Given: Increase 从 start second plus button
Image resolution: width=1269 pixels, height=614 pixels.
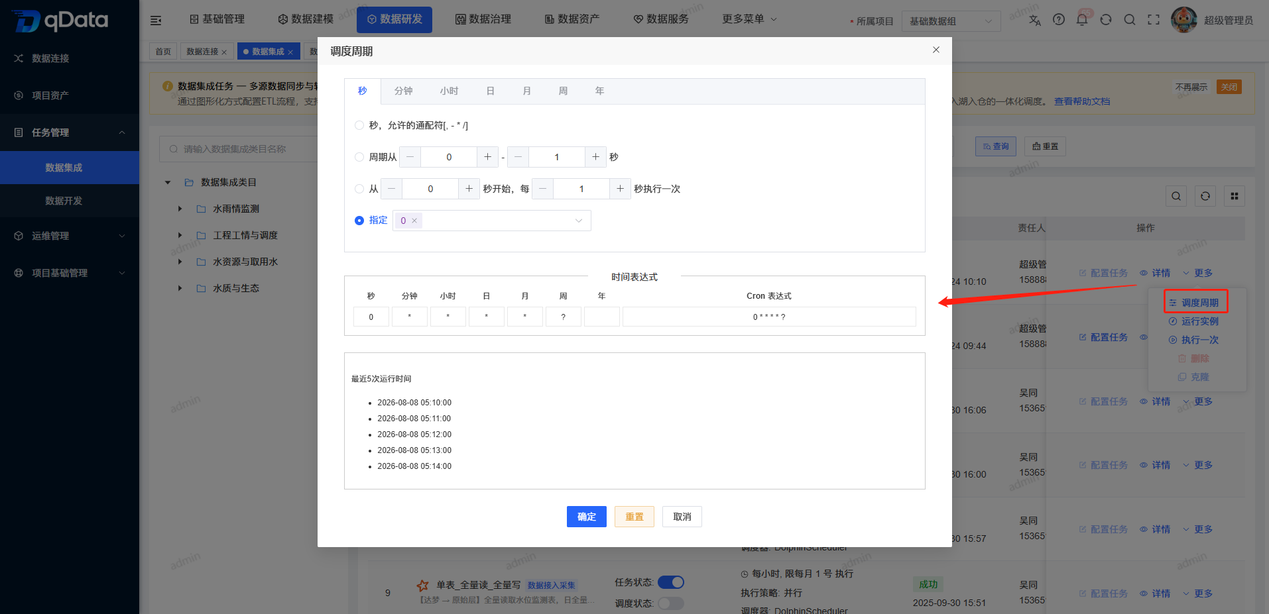Looking at the screenshot, I should tap(469, 189).
